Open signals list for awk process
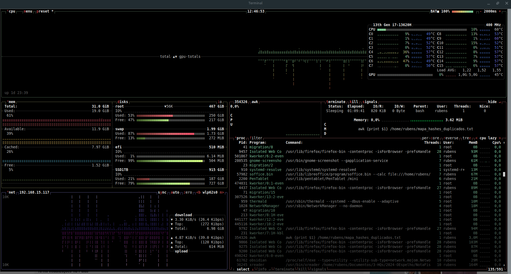 pyautogui.click(x=370, y=102)
